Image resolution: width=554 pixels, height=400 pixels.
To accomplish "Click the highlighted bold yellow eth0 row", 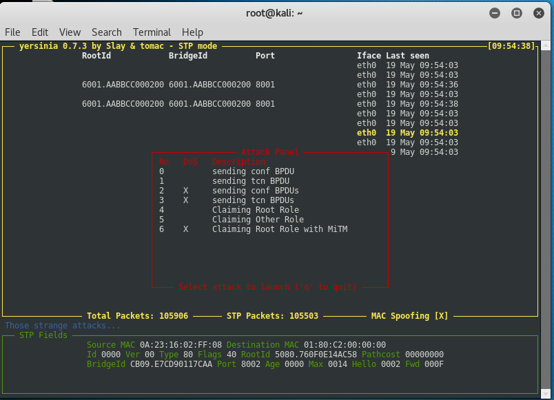I will pyautogui.click(x=407, y=133).
